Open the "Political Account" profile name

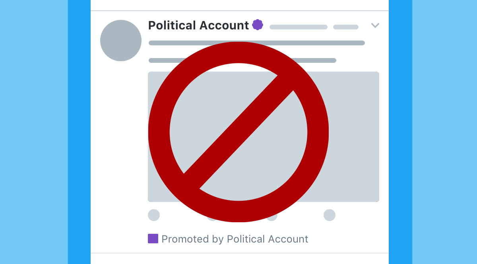click(198, 25)
